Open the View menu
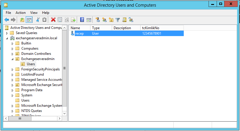240x131 pixels. [x=34, y=13]
